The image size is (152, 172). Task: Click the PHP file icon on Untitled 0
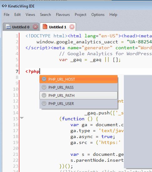coord(8,27)
